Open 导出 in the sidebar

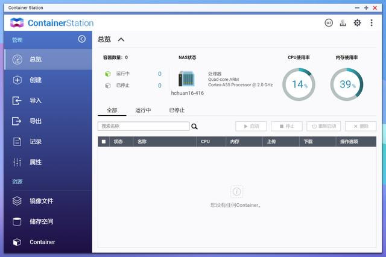pyautogui.click(x=48, y=121)
